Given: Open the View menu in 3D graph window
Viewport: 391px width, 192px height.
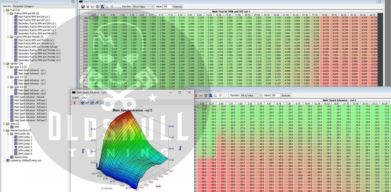Looking at the screenshot, I should click(x=84, y=98).
